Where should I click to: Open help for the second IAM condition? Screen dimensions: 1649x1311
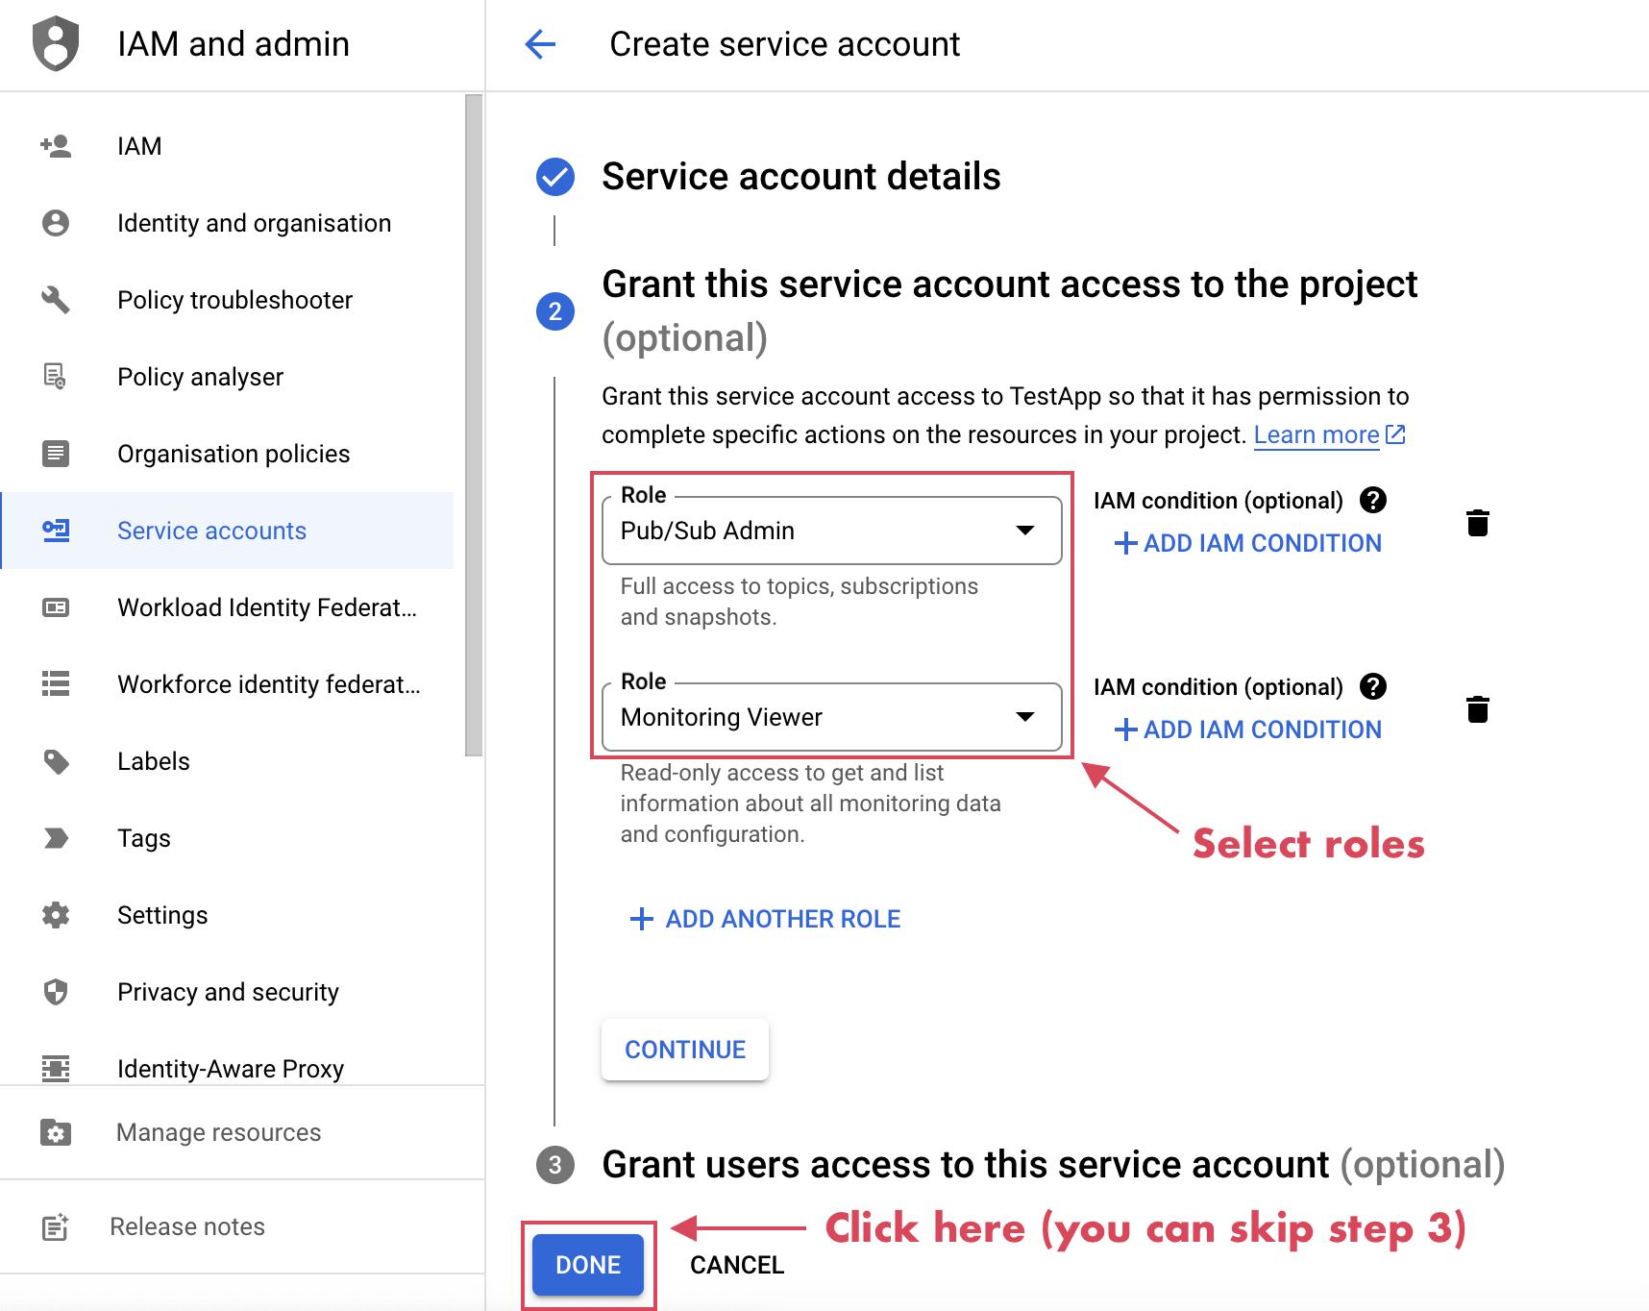1373,686
